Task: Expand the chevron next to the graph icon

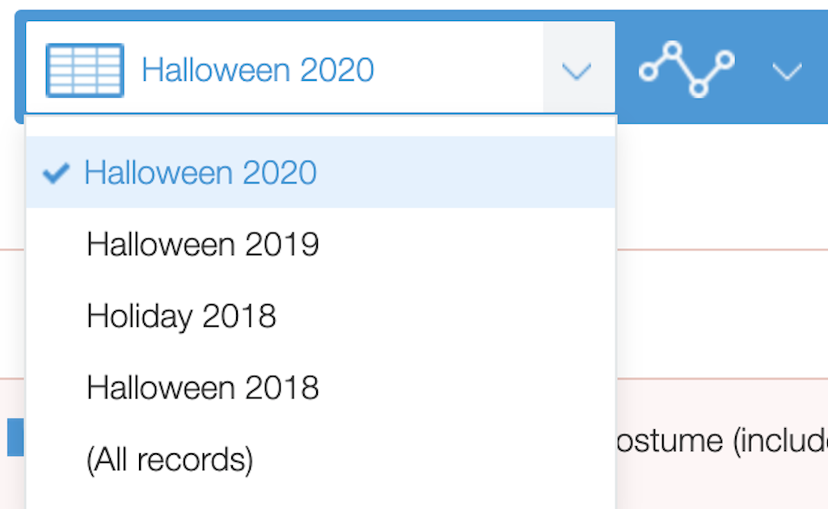Action: point(786,71)
